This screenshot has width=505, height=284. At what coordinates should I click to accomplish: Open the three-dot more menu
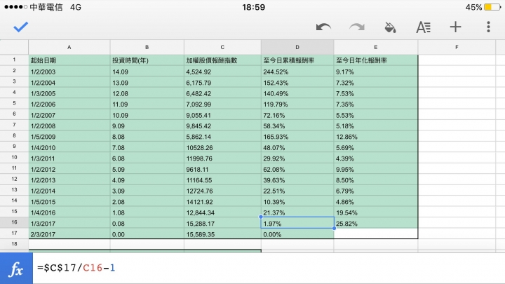tap(488, 27)
